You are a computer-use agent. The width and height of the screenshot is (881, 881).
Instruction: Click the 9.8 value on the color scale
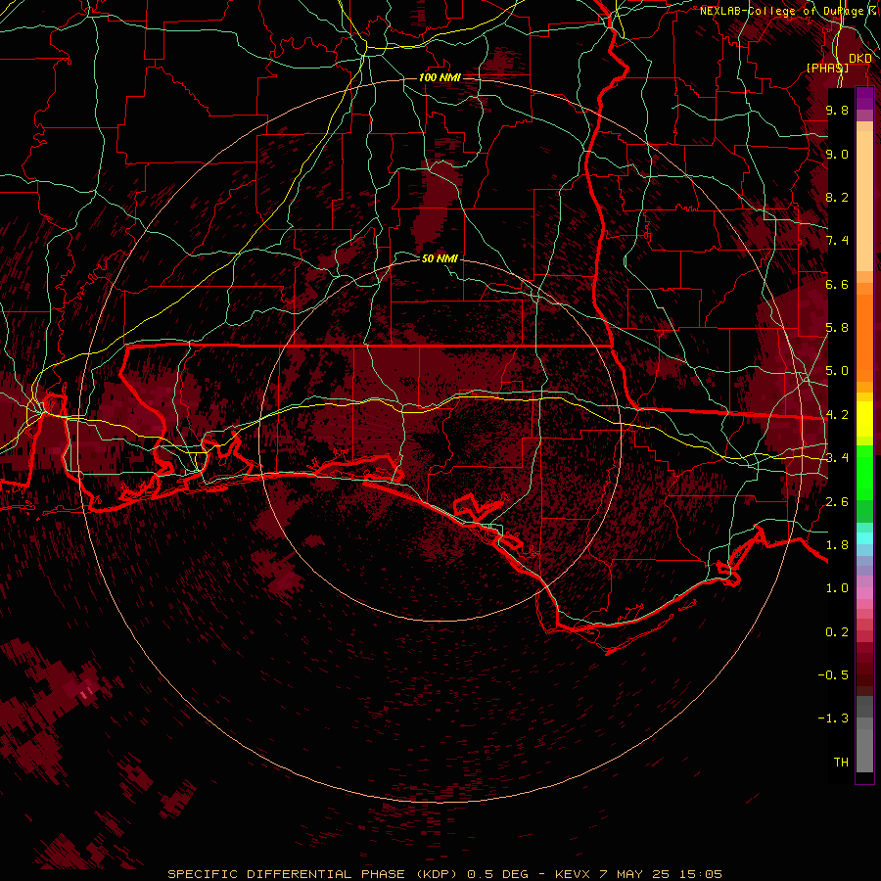tap(837, 110)
